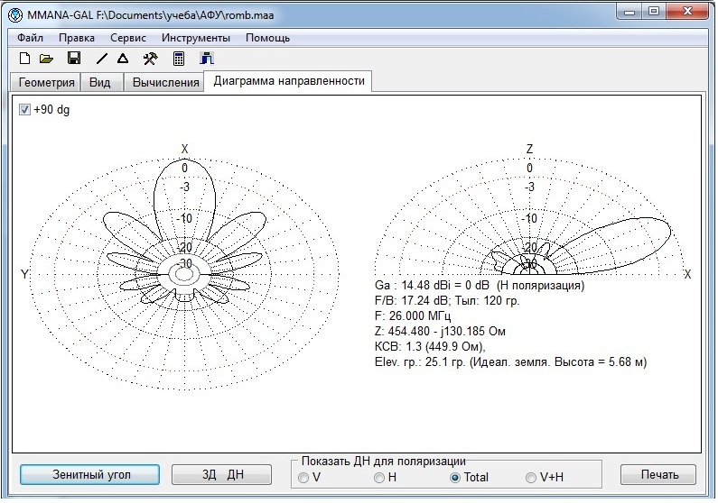Switch to the Геометрия tab

coord(46,83)
